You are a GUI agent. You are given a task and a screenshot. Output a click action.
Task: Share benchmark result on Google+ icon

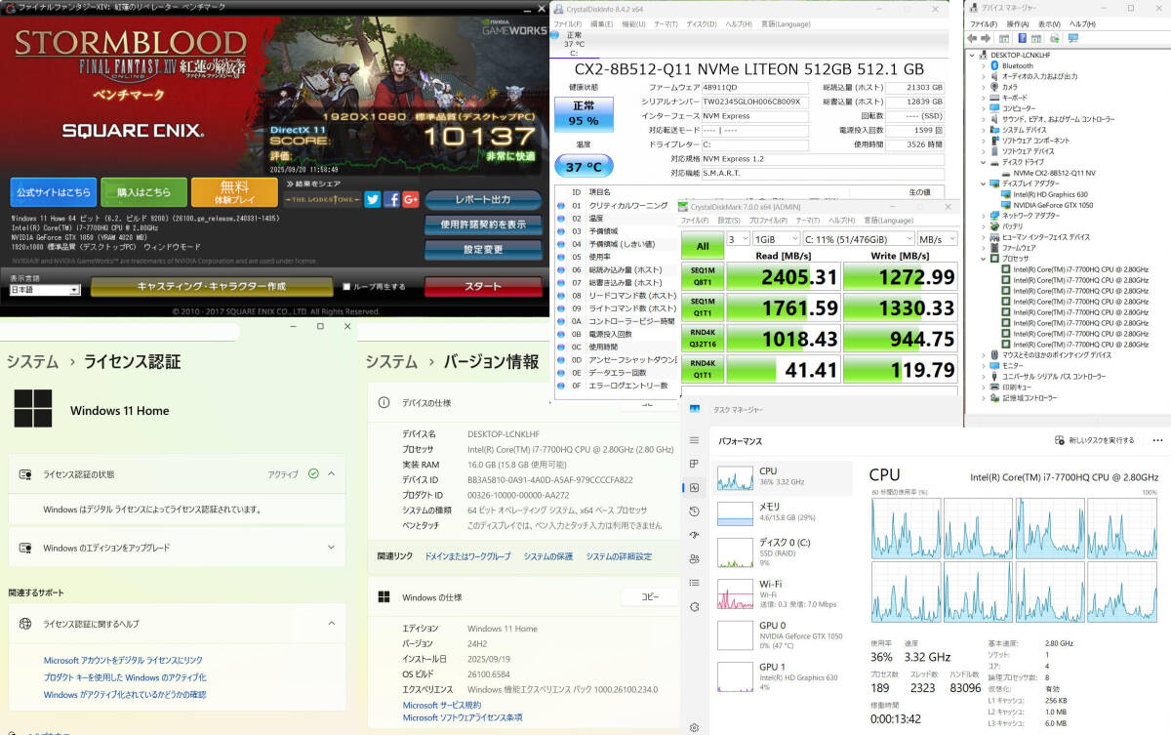pos(410,199)
